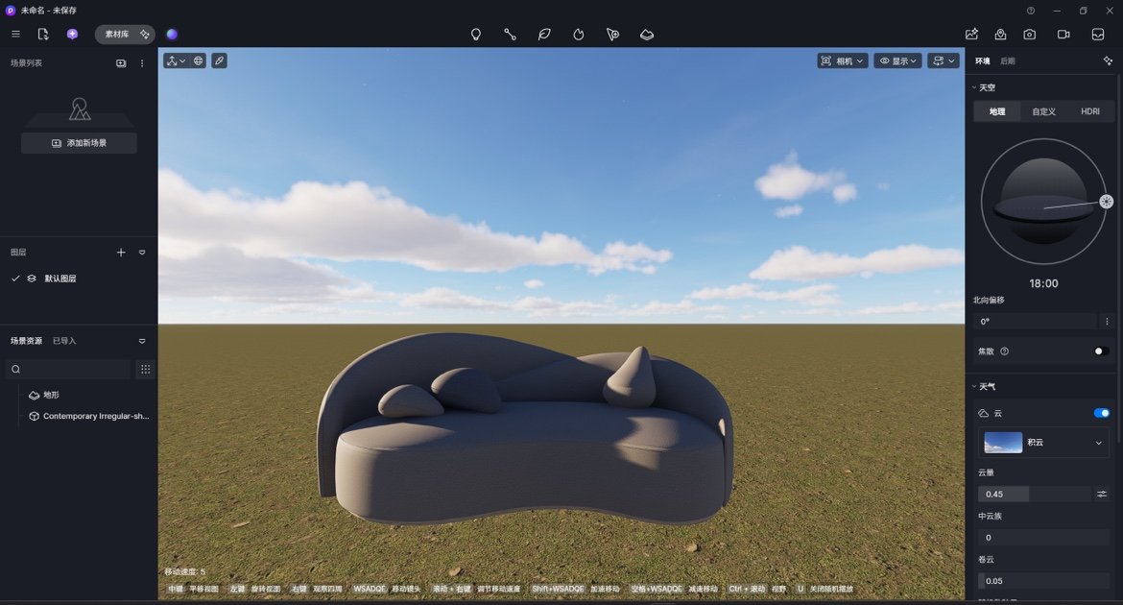Click the sun handle on sky dial
The image size is (1123, 605).
[1107, 202]
